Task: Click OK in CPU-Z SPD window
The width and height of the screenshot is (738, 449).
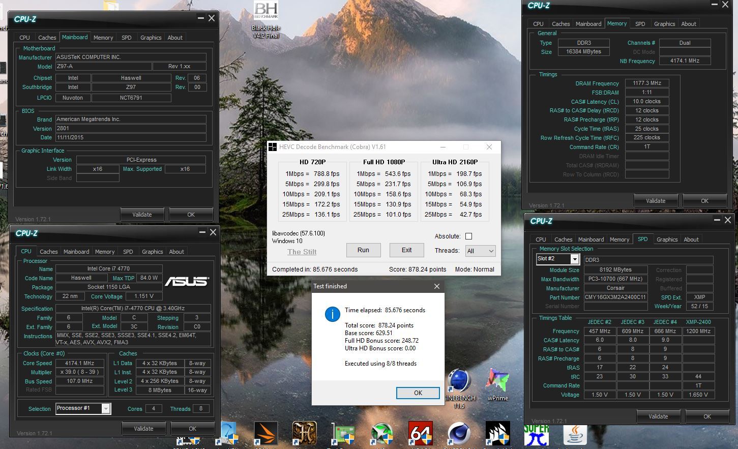Action: click(707, 416)
